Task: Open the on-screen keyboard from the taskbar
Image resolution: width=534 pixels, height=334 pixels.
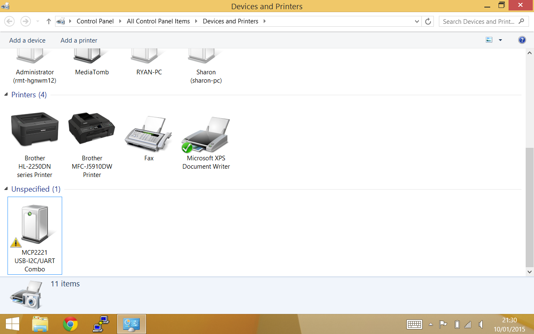Action: (415, 324)
